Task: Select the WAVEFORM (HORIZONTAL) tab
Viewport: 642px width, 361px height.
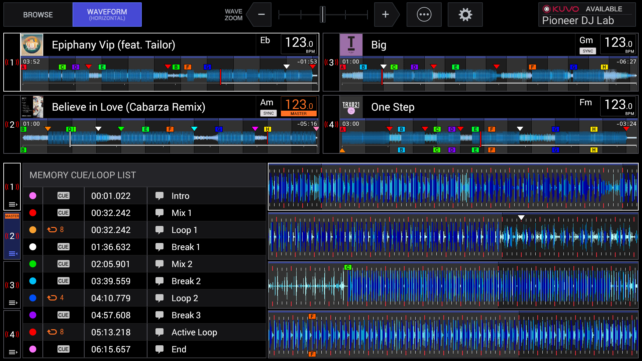Action: click(x=107, y=15)
